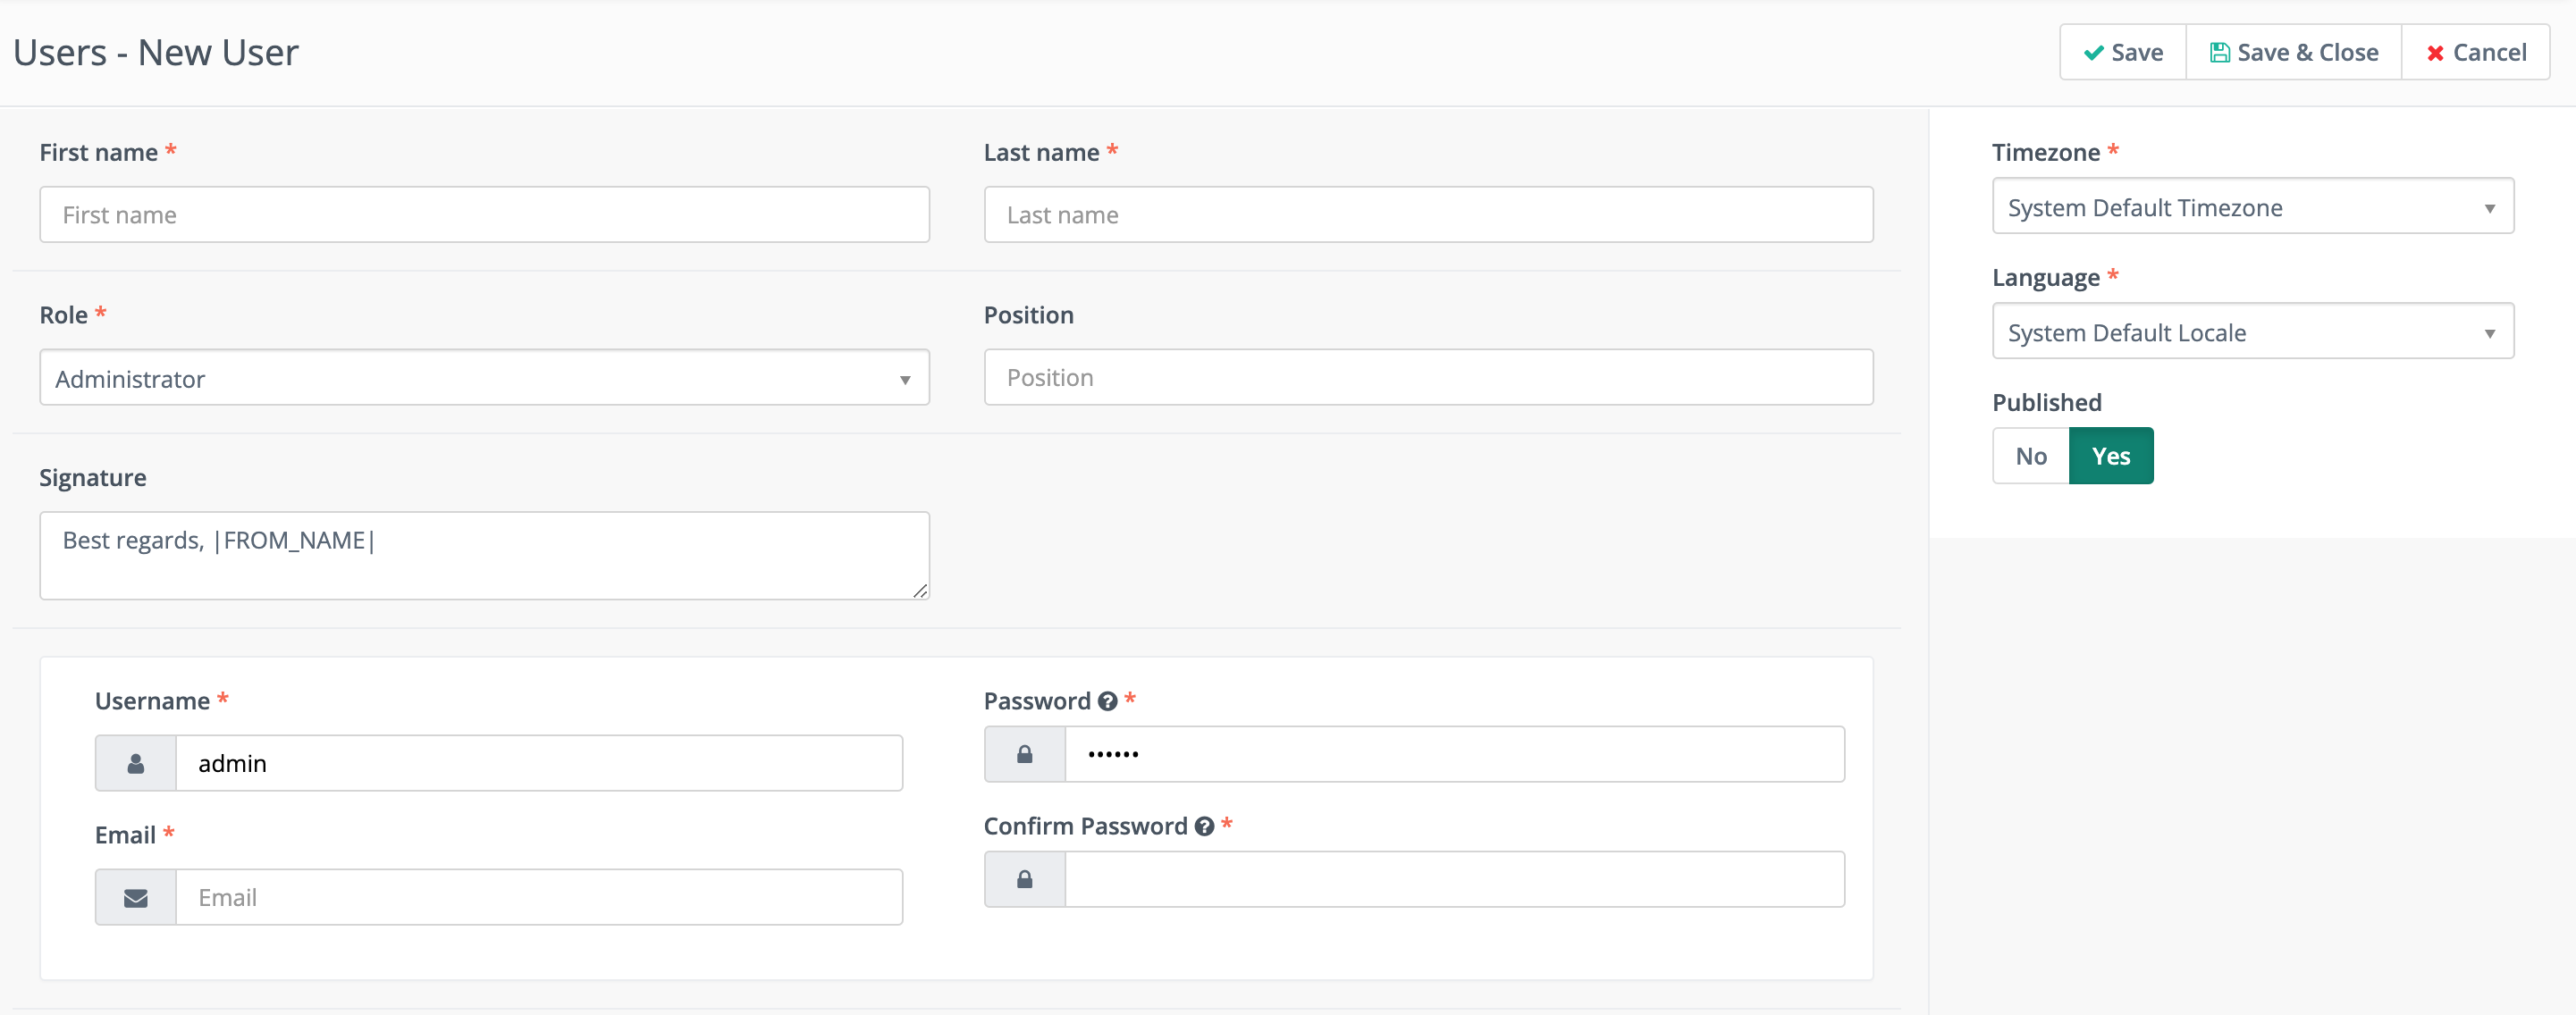
Task: Click inside the Signature textarea
Action: tap(484, 555)
